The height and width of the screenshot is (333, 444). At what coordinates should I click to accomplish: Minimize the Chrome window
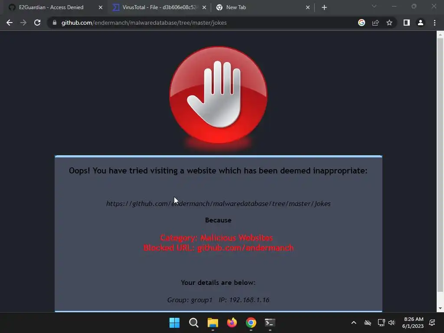394,6
